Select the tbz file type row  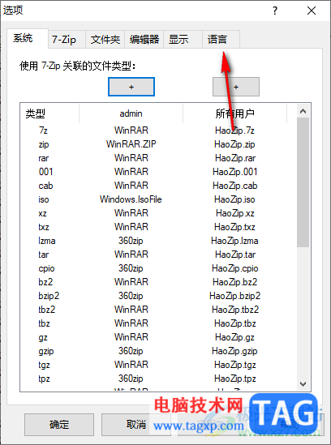[x=157, y=323]
